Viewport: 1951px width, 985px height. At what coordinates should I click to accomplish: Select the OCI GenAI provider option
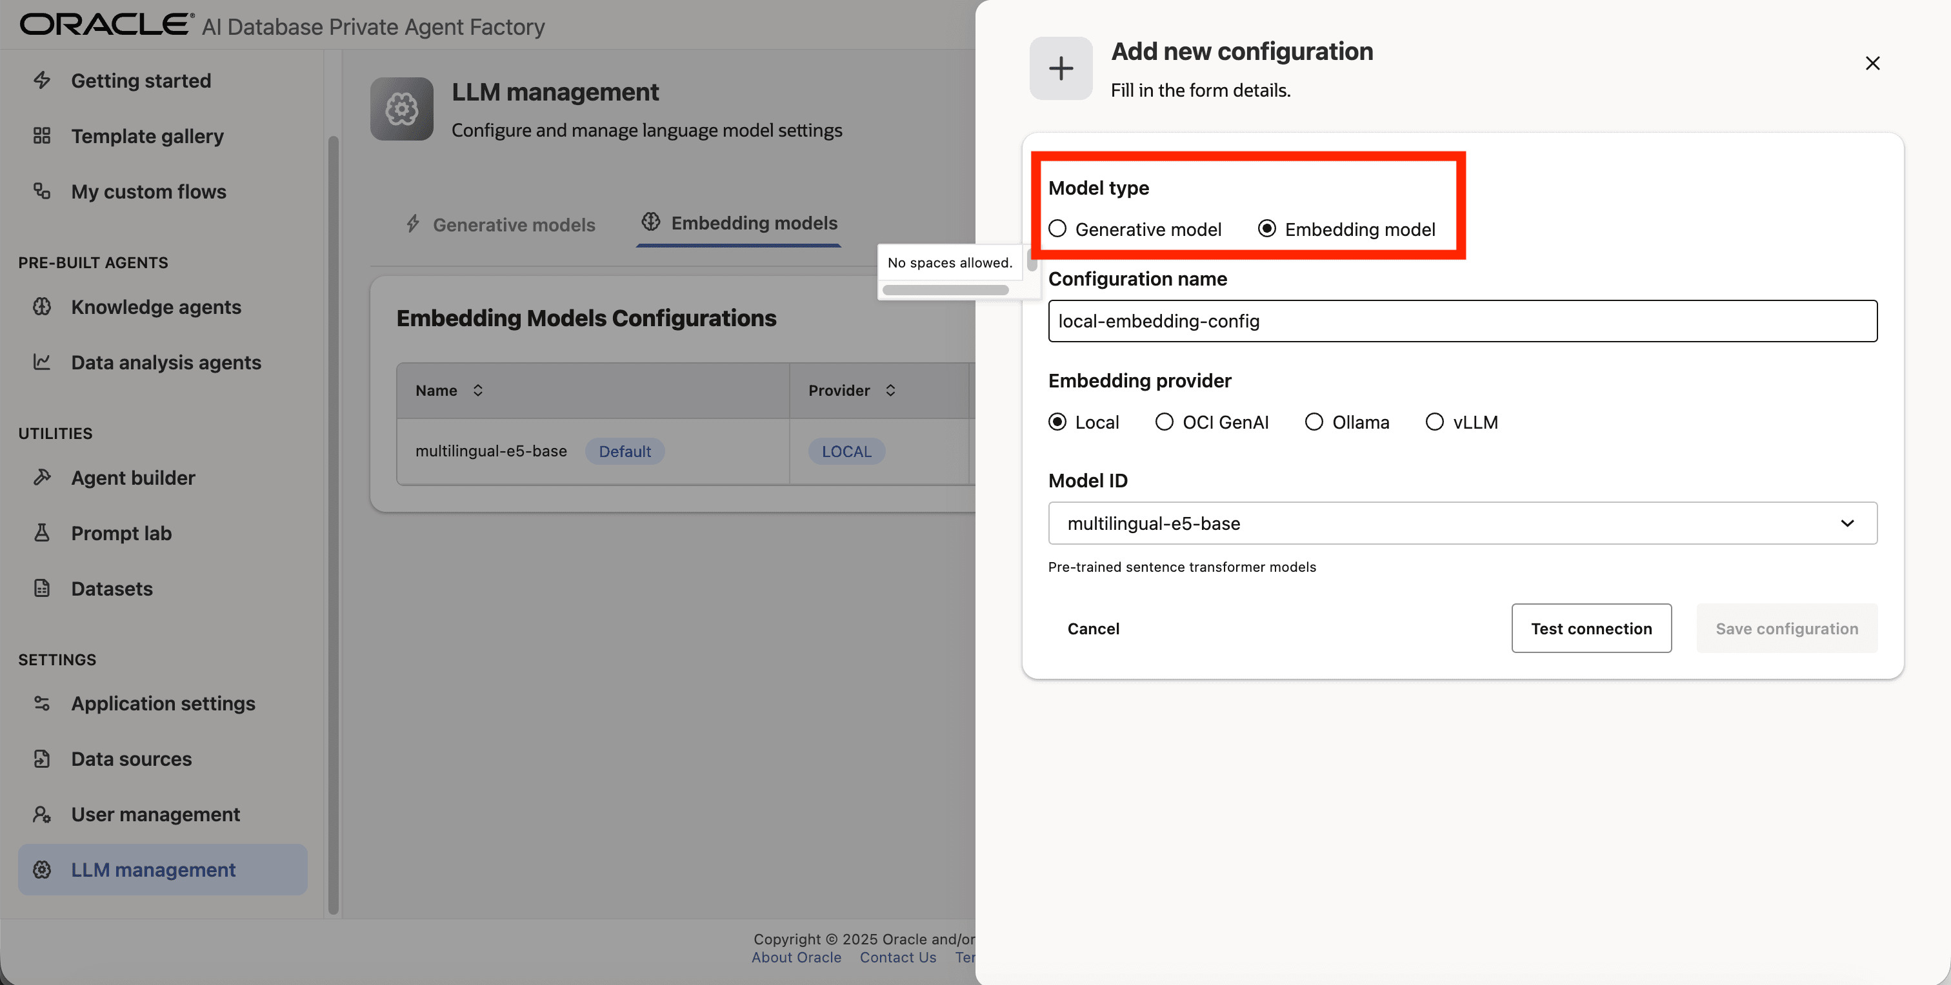pos(1164,422)
